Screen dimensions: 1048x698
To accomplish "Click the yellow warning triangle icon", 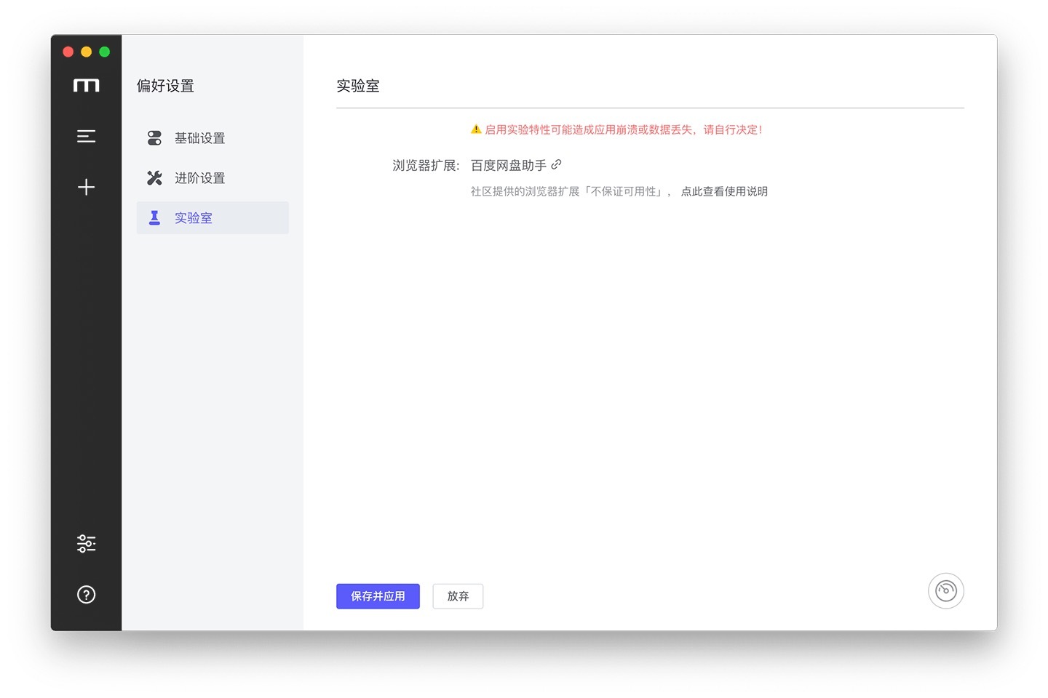I will 476,129.
